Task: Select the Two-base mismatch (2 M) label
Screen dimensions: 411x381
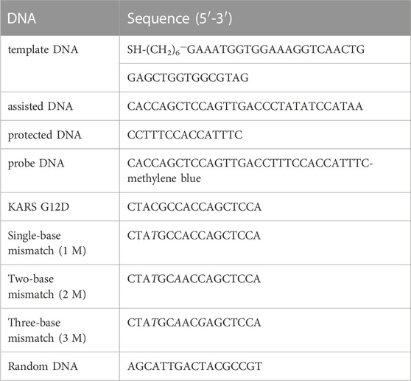Action: point(47,287)
